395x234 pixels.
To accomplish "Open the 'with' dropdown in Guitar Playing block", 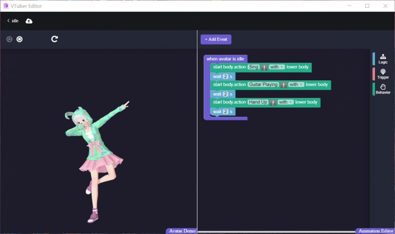I will (296, 85).
